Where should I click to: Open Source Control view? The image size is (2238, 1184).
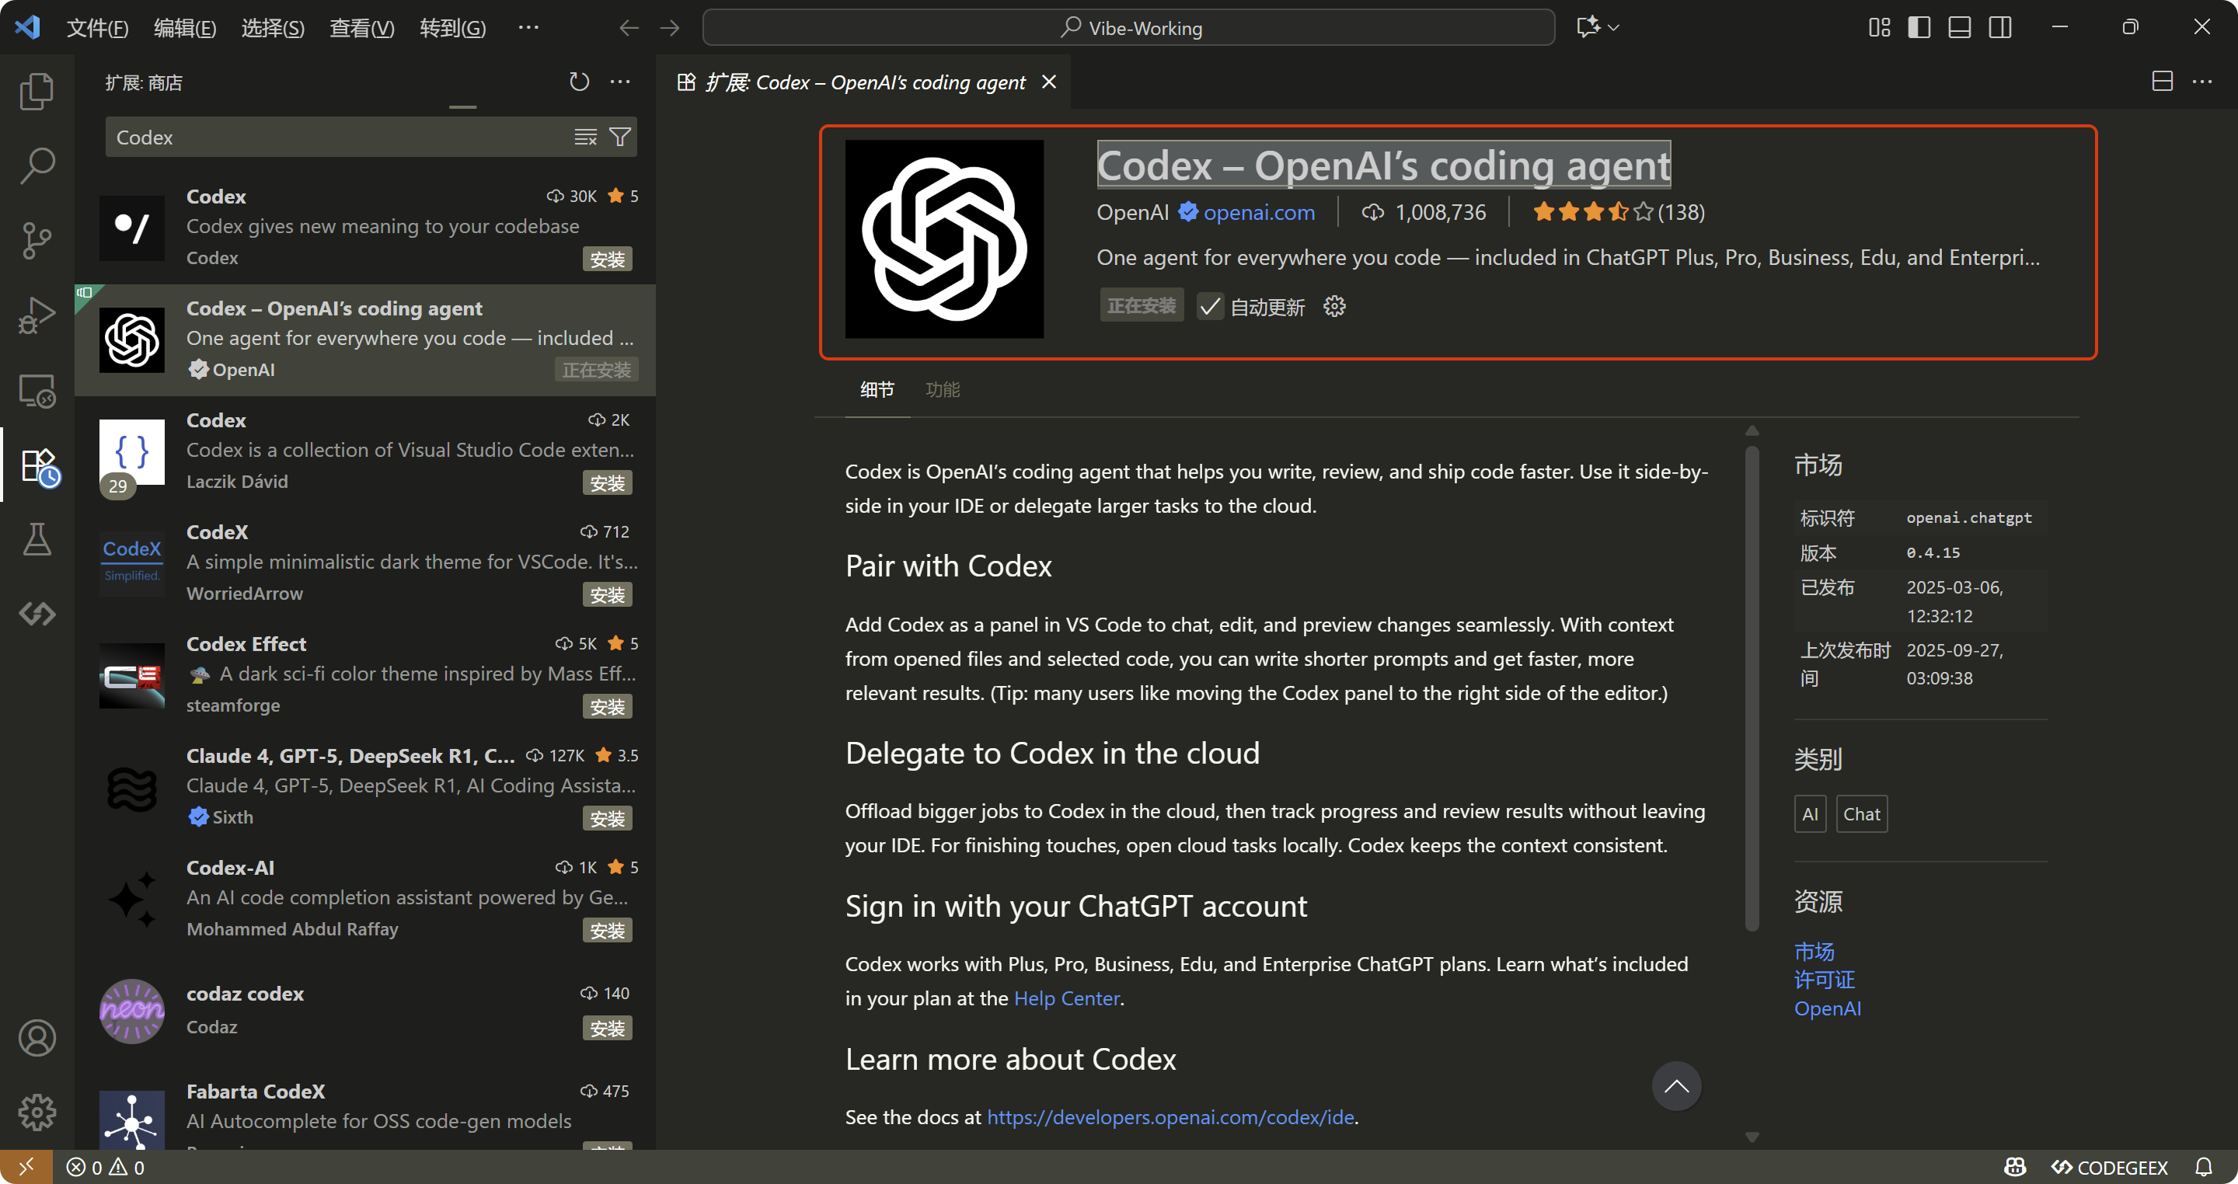pos(37,240)
